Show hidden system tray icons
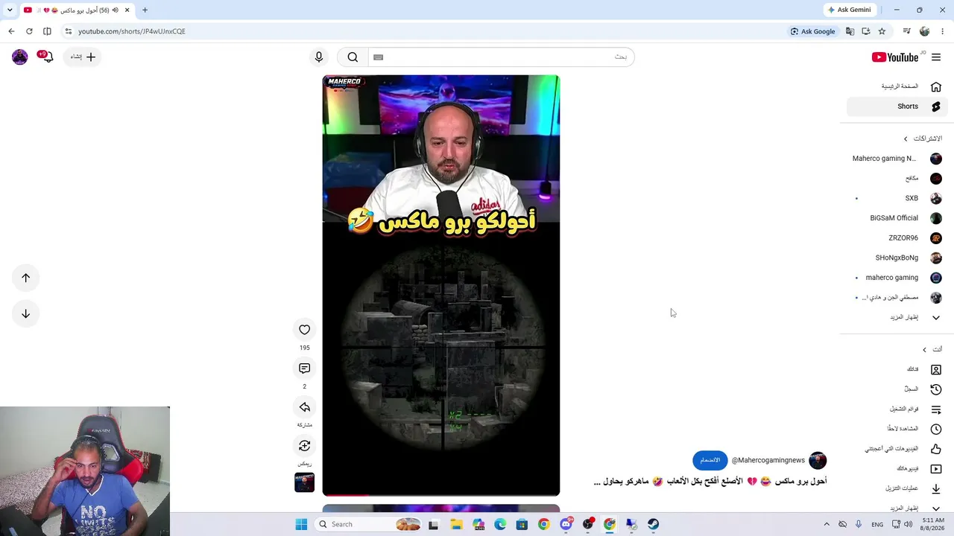This screenshot has width=954, height=536. coord(826,524)
